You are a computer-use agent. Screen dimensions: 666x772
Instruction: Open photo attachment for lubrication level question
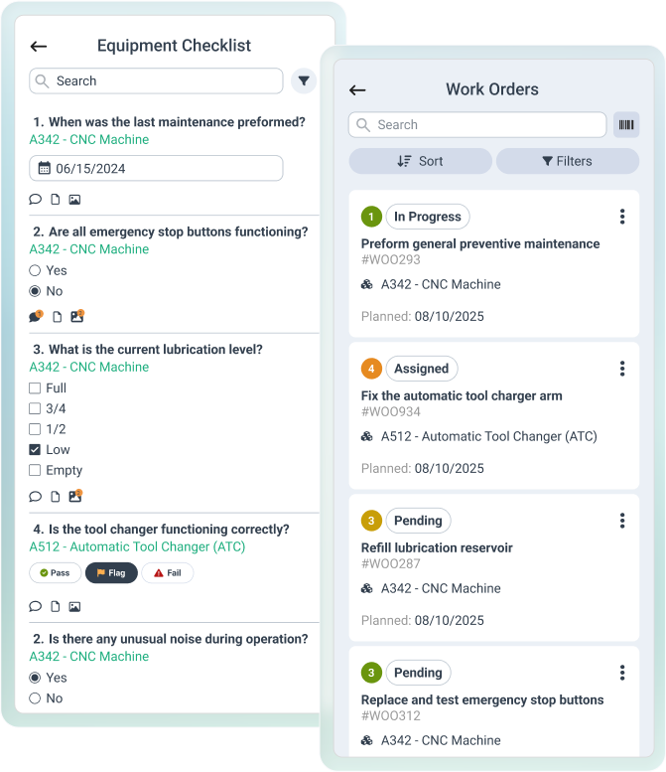pos(76,496)
